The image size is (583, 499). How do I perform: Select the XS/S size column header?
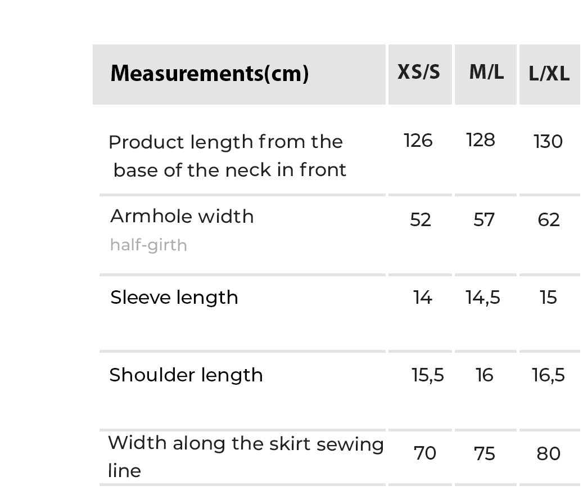coord(419,73)
